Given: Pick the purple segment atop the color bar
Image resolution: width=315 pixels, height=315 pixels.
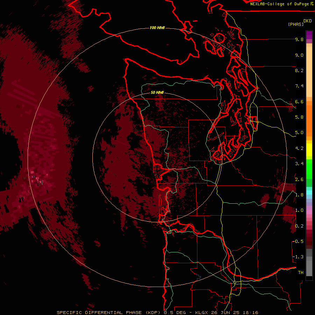Looking at the screenshot, I should [309, 35].
